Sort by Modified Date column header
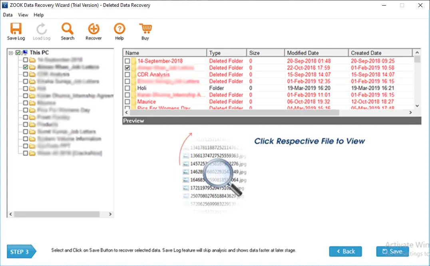 coord(317,53)
